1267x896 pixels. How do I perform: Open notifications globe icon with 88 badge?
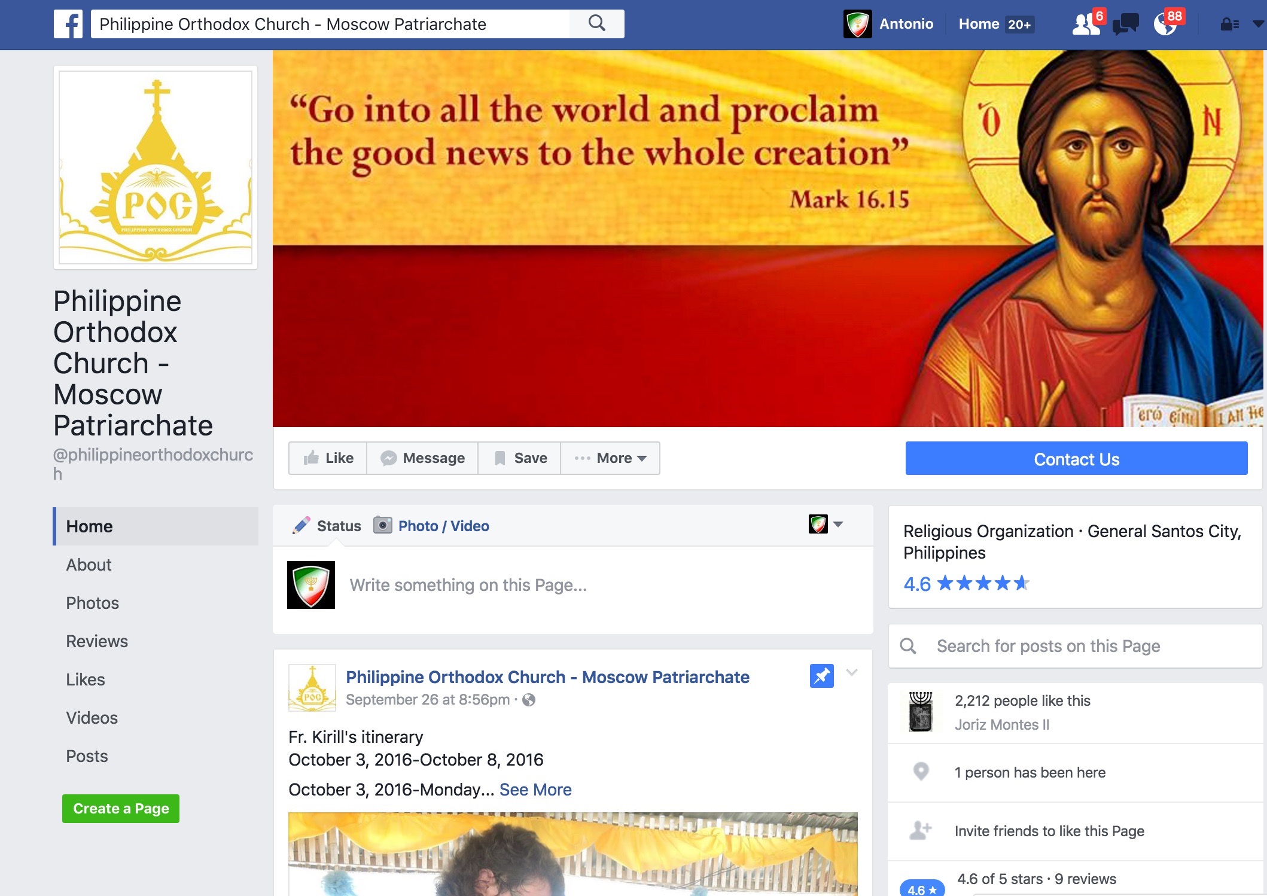[x=1167, y=24]
